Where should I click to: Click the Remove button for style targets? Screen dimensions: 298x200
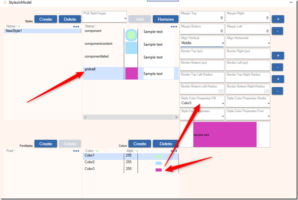tap(166, 19)
